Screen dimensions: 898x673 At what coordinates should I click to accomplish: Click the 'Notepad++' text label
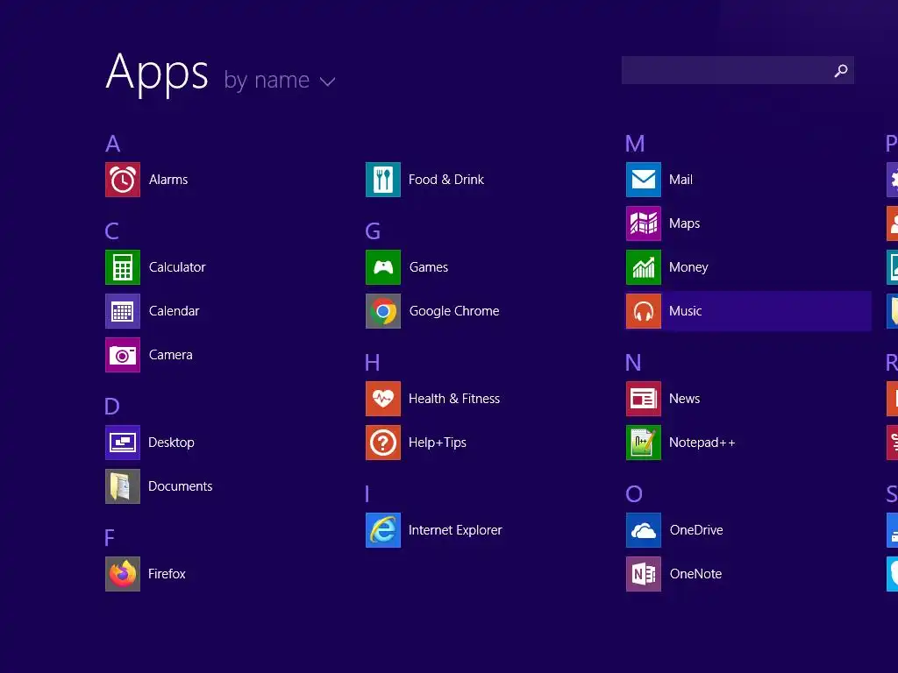[x=702, y=443]
